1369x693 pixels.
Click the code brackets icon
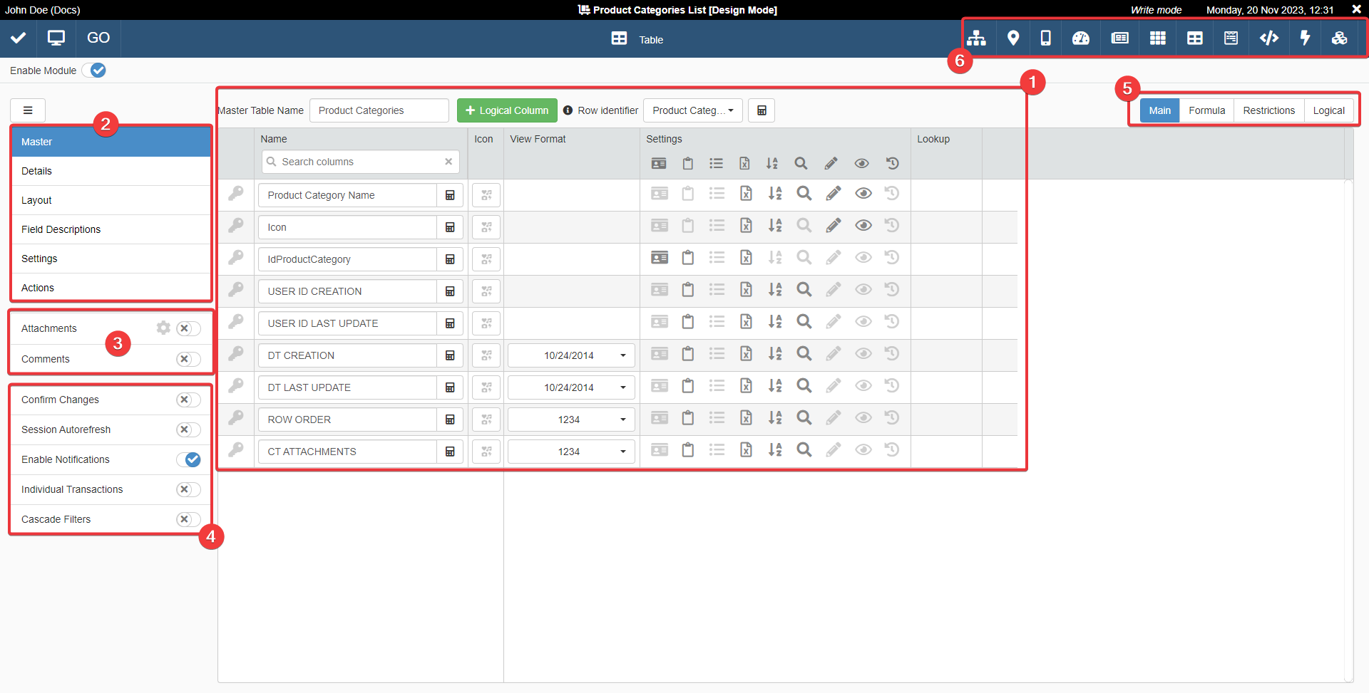click(1268, 38)
